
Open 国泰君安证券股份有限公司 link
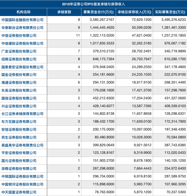pyautogui.click(x=22, y=67)
